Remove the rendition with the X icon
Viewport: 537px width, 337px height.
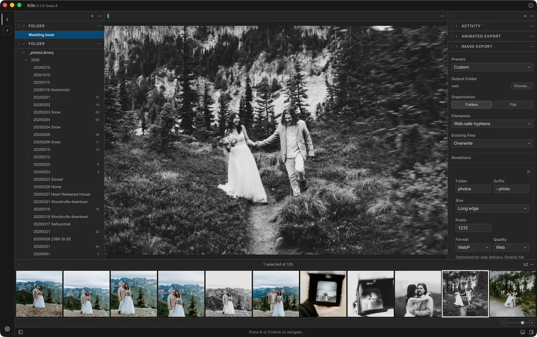tap(528, 172)
